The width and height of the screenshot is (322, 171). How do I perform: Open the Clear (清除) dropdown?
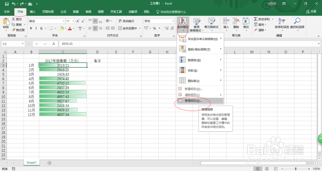coord(260,30)
